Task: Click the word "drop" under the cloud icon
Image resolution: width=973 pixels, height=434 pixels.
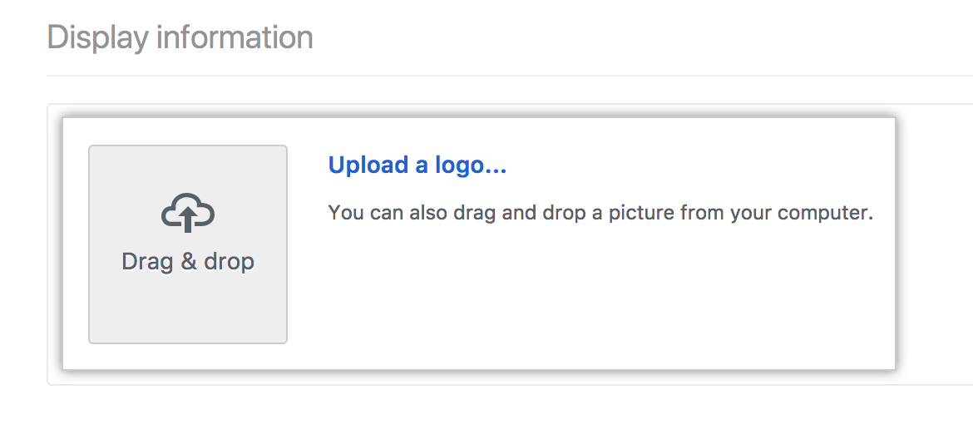Action: click(230, 262)
